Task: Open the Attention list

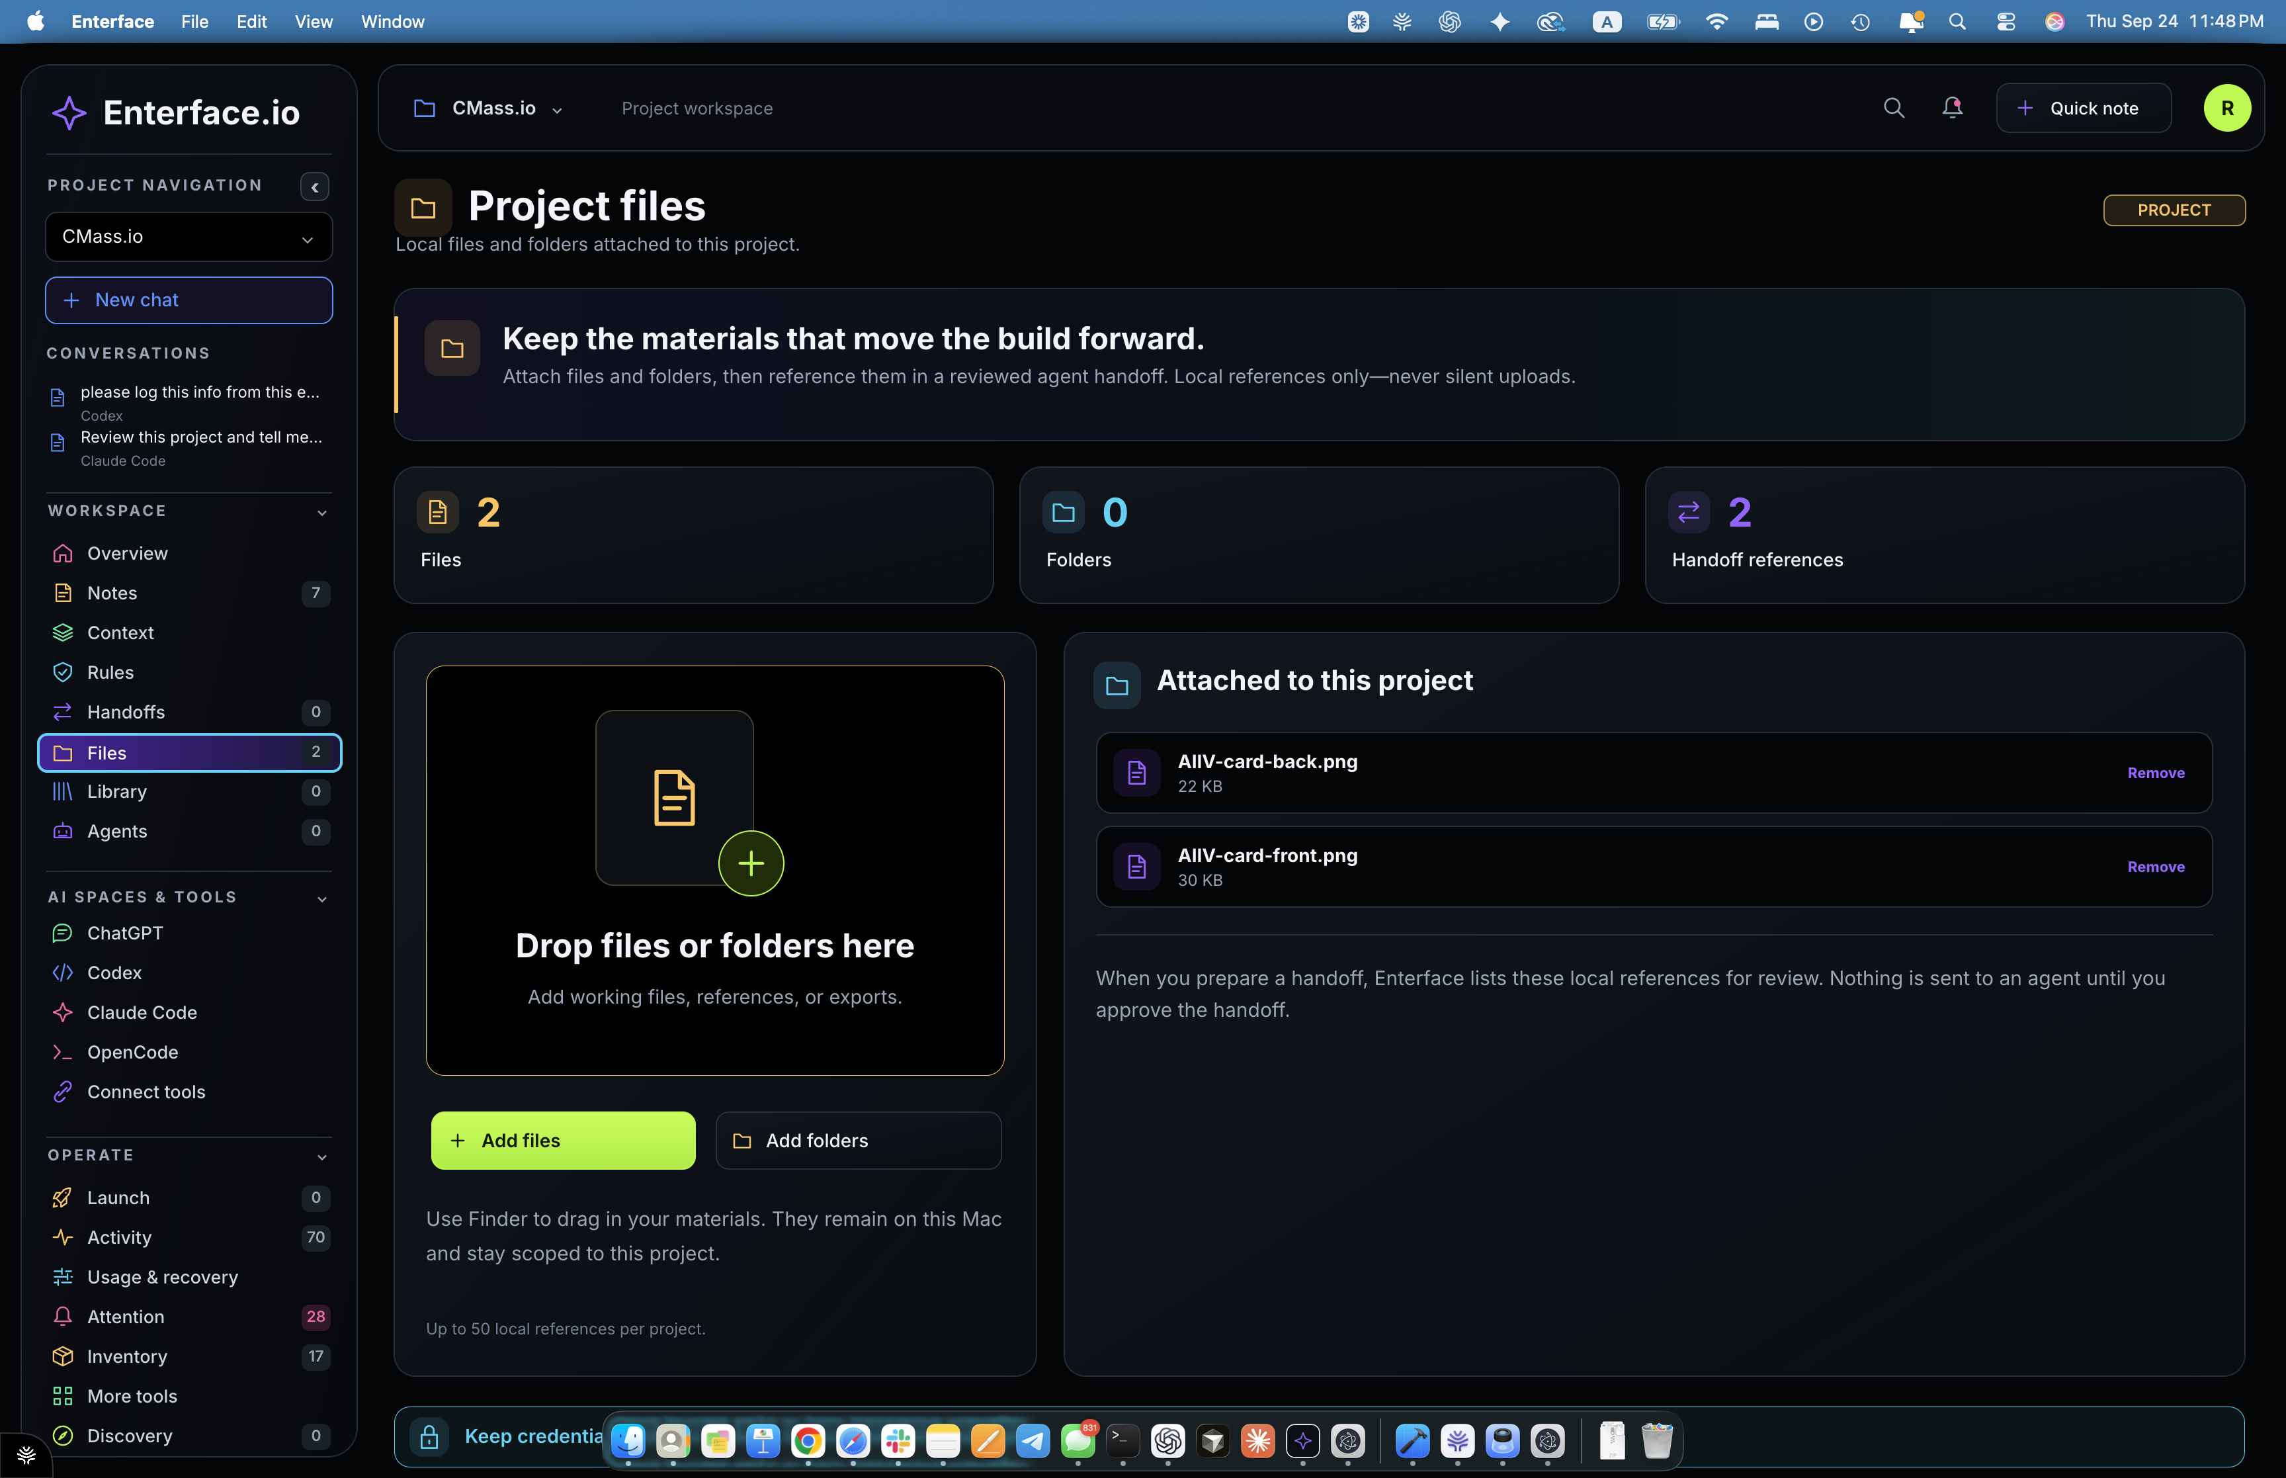Action: 189,1317
